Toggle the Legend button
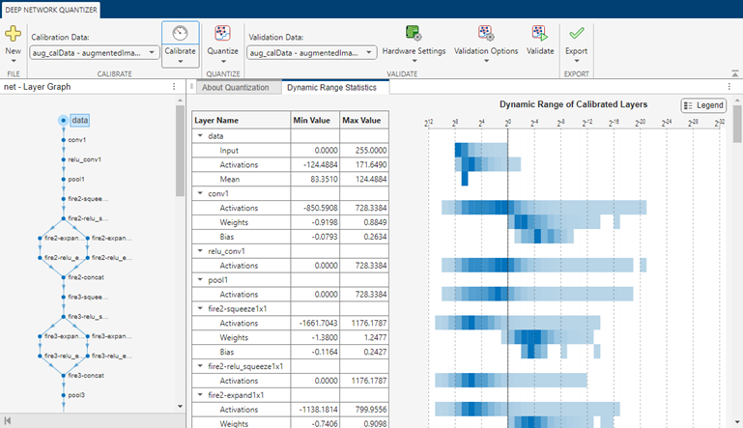This screenshot has height=428, width=743. 702,105
